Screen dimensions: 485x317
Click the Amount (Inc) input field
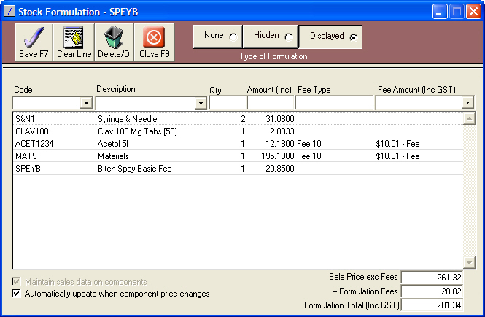pyautogui.click(x=271, y=103)
